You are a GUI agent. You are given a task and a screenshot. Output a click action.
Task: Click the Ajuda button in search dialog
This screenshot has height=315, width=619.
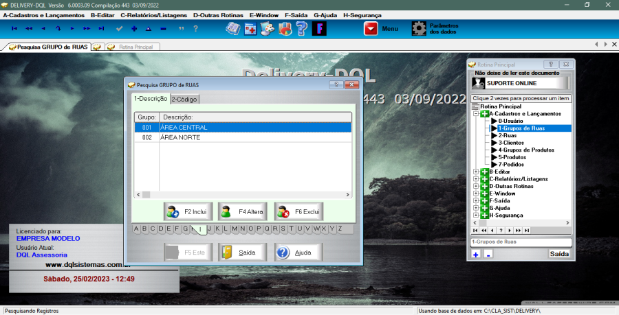point(298,253)
